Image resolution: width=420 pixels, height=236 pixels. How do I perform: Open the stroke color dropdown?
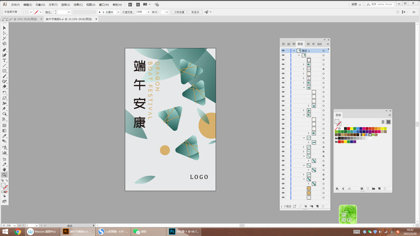click(41, 12)
